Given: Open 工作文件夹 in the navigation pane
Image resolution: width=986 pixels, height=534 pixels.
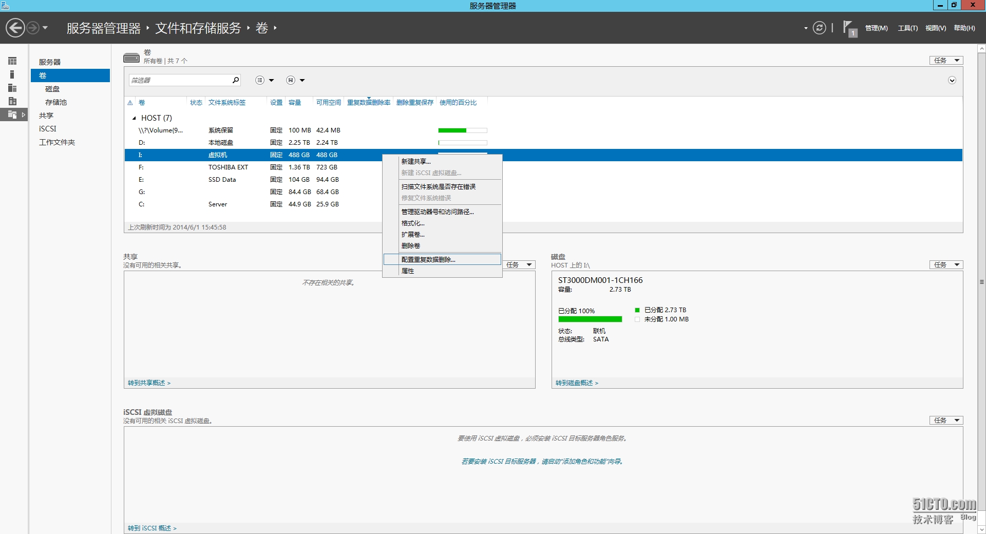Looking at the screenshot, I should coord(57,142).
